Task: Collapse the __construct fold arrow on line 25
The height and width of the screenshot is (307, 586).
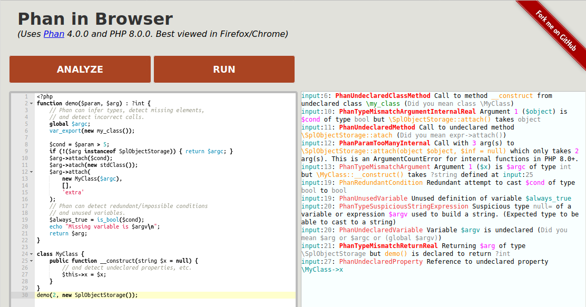Action: [x=31, y=261]
